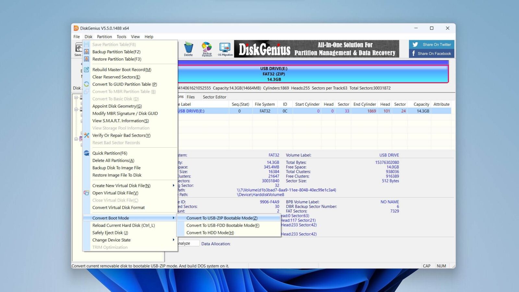Screen dimensions: 519x292
Task: Click the Quick Partition icon in the menu
Action: click(86, 153)
